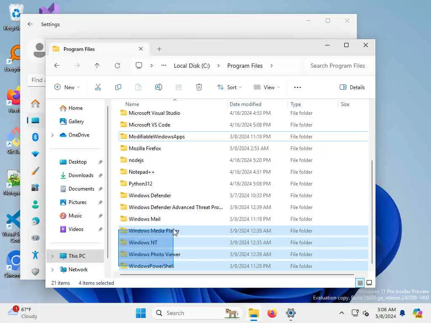Click the taskbar Search box
431x323 pixels.
197,313
